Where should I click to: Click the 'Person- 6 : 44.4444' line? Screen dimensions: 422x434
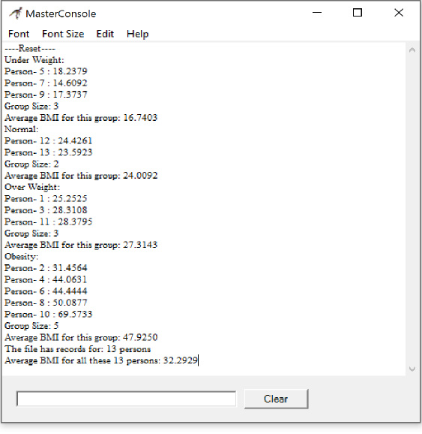[x=46, y=291]
